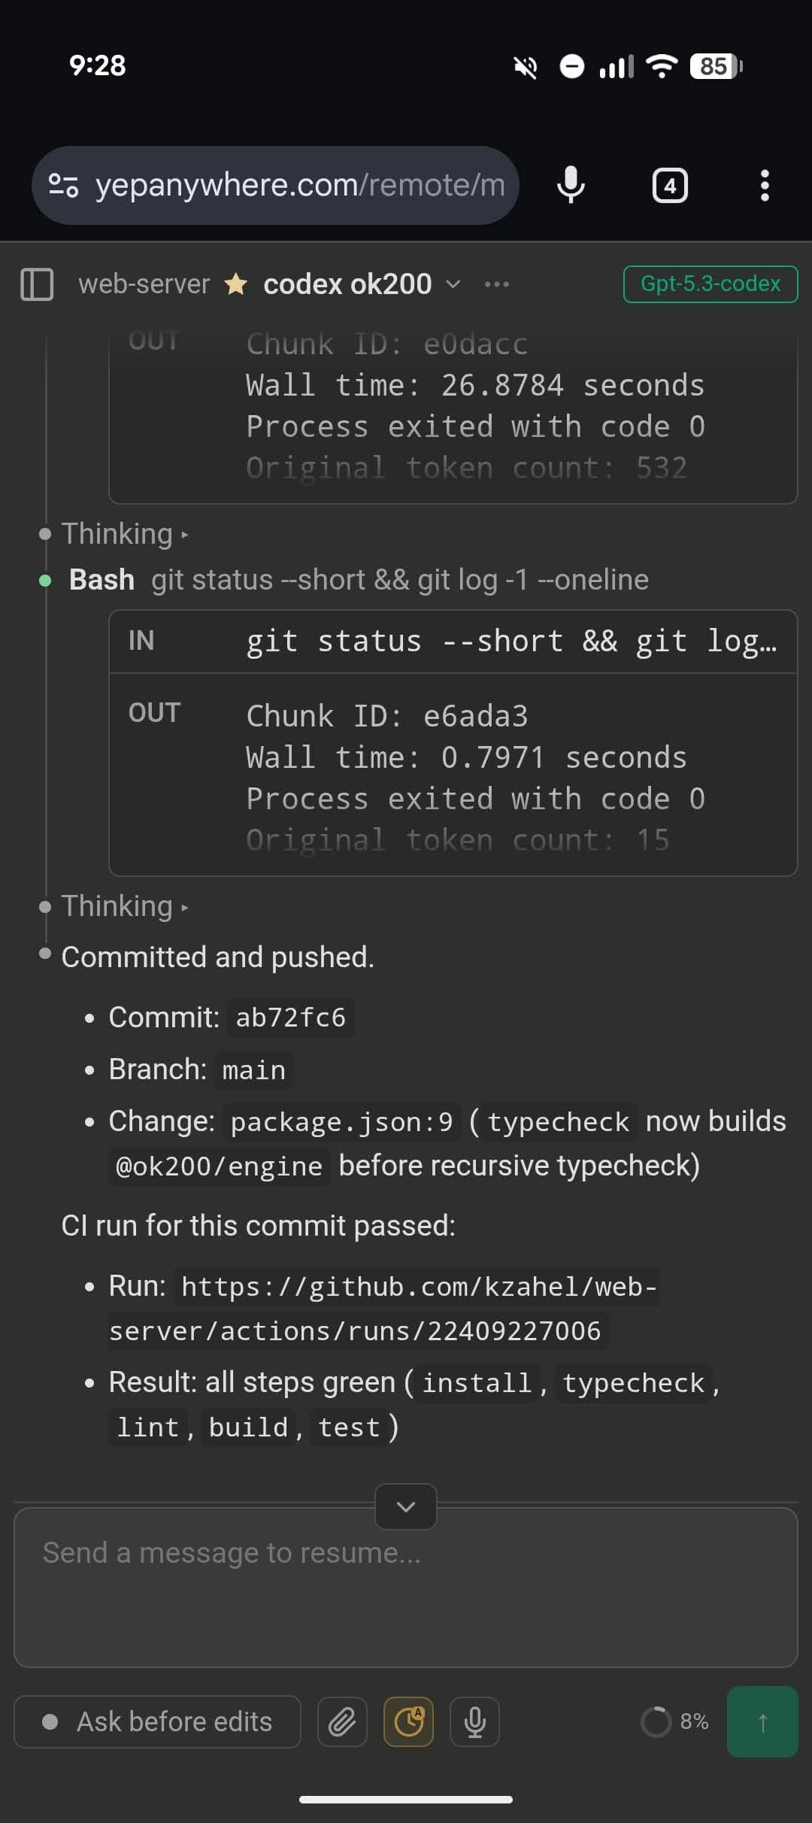Image resolution: width=812 pixels, height=1823 pixels.
Task: Toggle the sidebar panel icon
Action: pyautogui.click(x=37, y=284)
